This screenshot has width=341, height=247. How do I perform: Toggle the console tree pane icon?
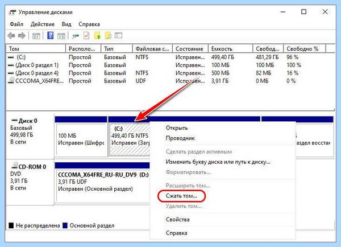point(36,36)
